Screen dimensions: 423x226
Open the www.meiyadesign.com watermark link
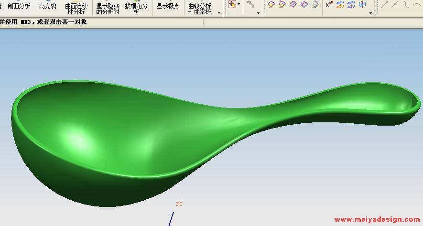pyautogui.click(x=377, y=220)
